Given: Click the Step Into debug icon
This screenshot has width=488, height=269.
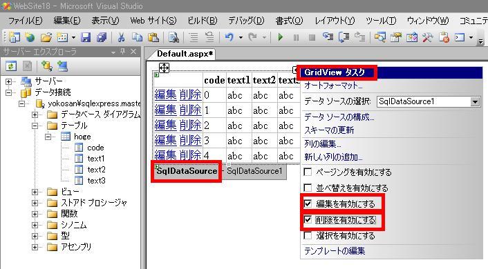Looking at the screenshot, I should click(328, 37).
